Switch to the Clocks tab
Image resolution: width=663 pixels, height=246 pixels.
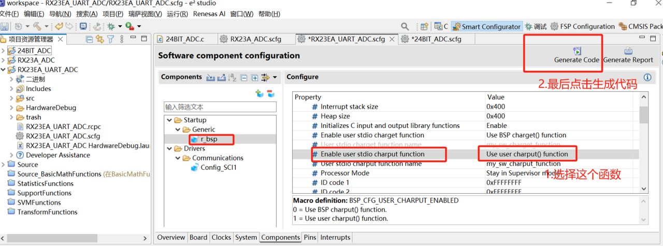click(221, 237)
